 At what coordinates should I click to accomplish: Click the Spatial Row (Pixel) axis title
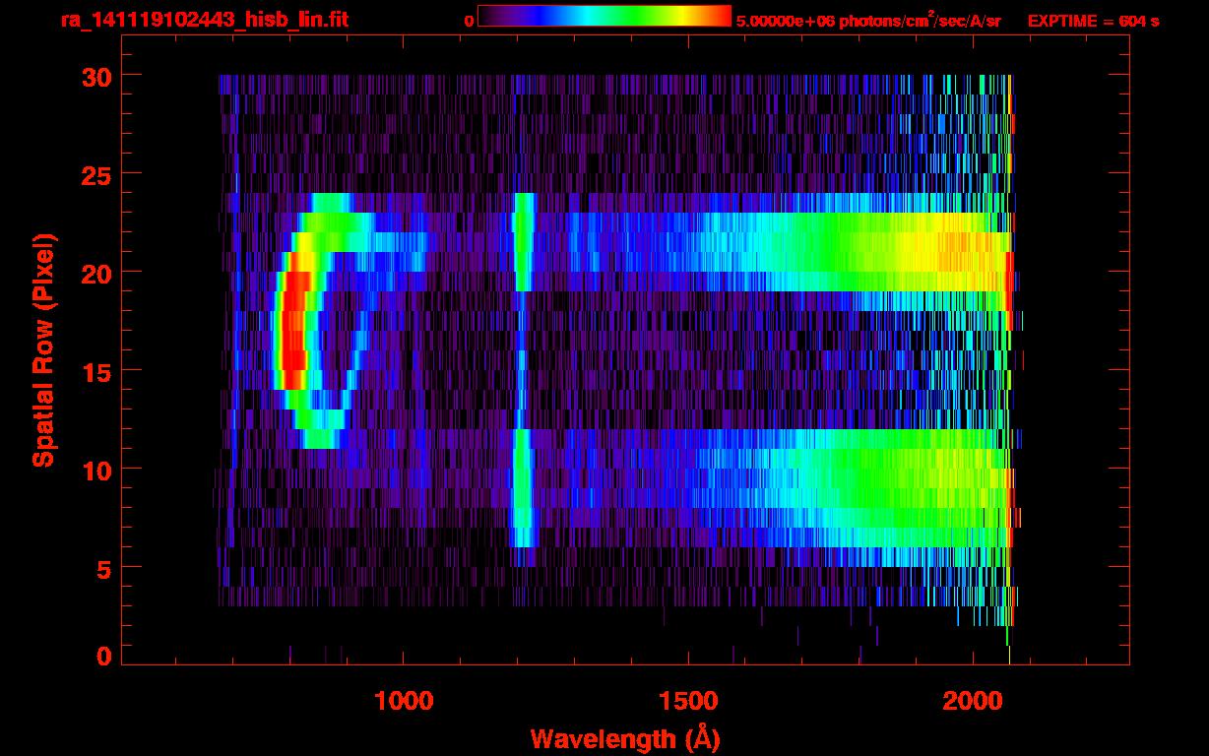(42, 350)
